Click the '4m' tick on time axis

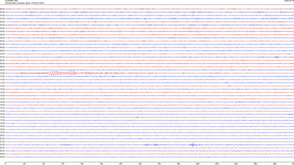point(44,164)
